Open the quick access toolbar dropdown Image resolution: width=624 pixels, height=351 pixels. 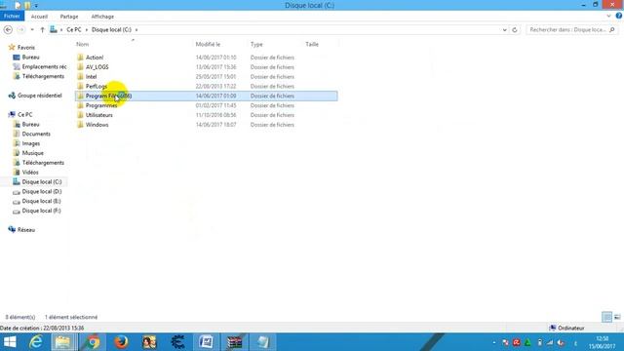point(36,6)
